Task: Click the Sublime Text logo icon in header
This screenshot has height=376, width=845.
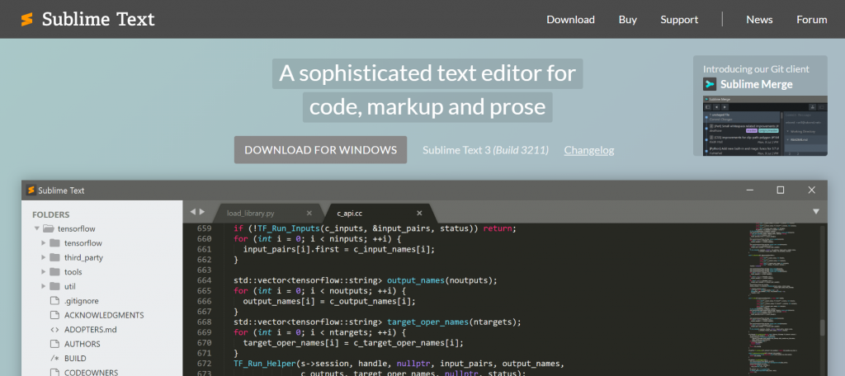Action: pos(27,20)
